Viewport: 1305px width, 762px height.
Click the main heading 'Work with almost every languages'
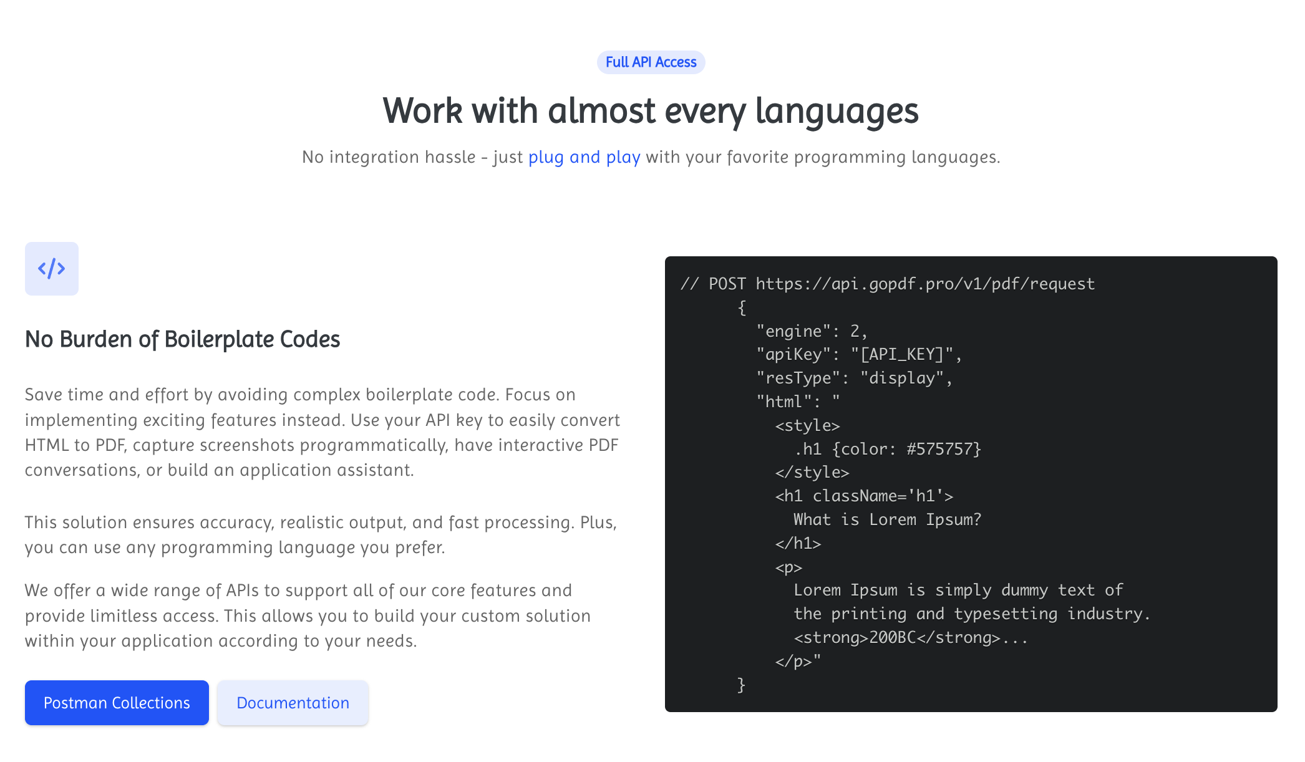(651, 111)
